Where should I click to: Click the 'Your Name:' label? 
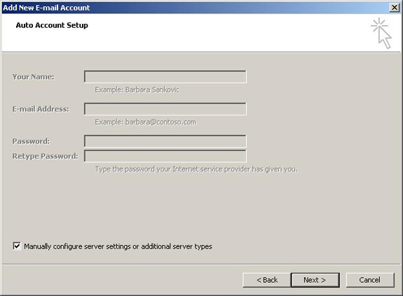[x=34, y=77]
